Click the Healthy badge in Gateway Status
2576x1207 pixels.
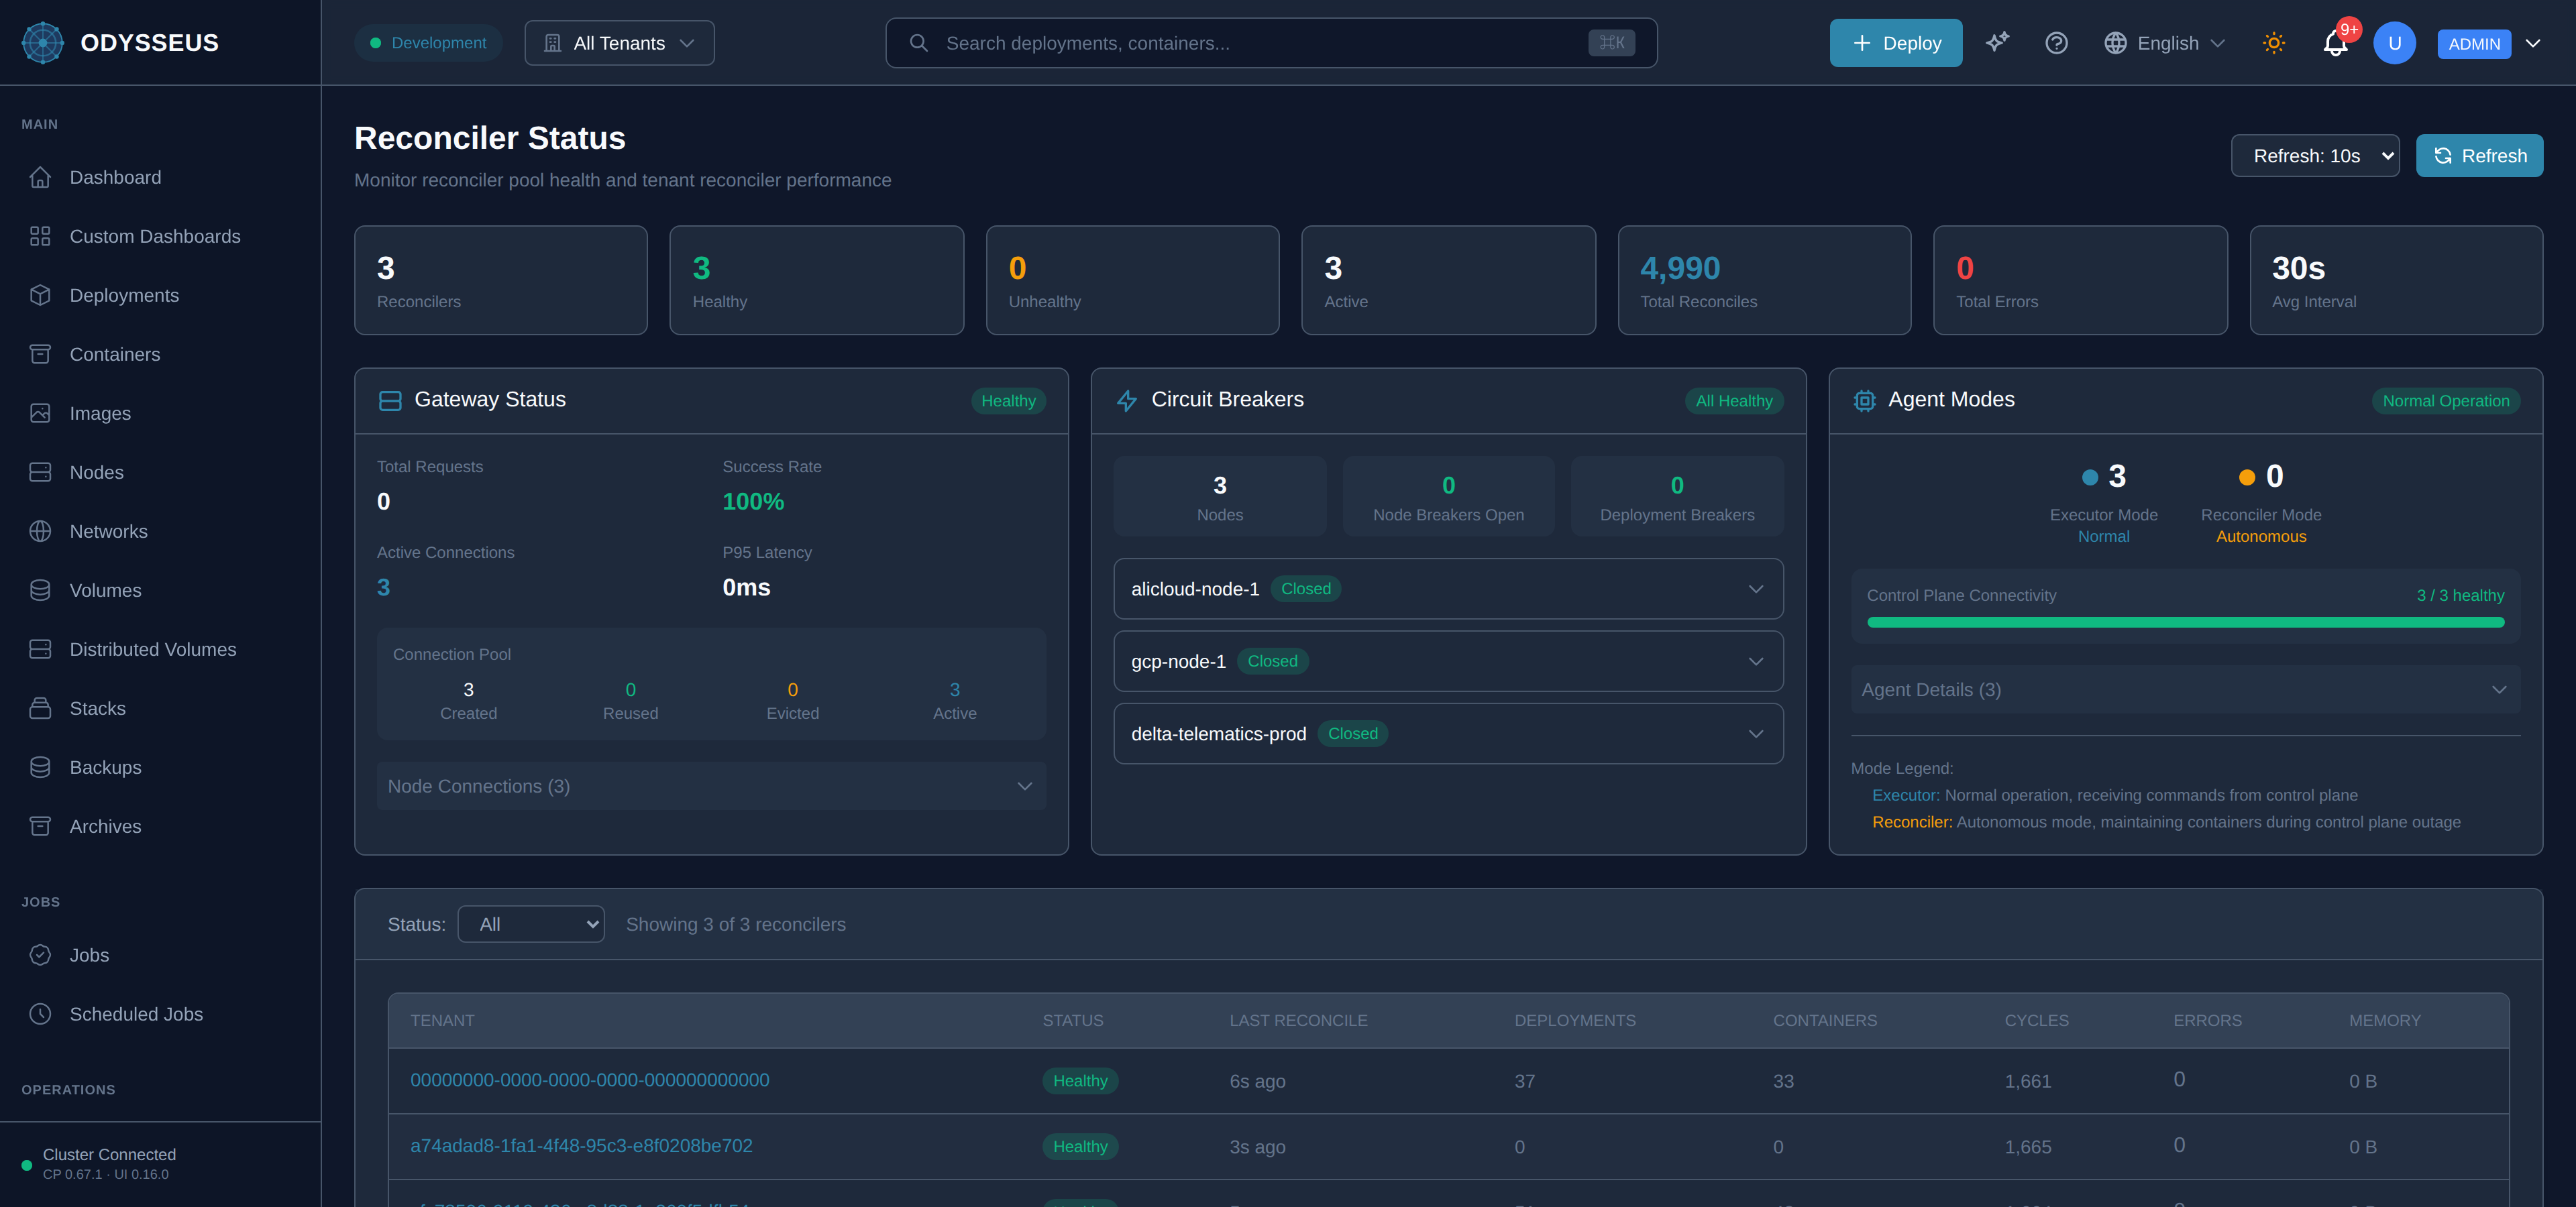(x=1008, y=401)
